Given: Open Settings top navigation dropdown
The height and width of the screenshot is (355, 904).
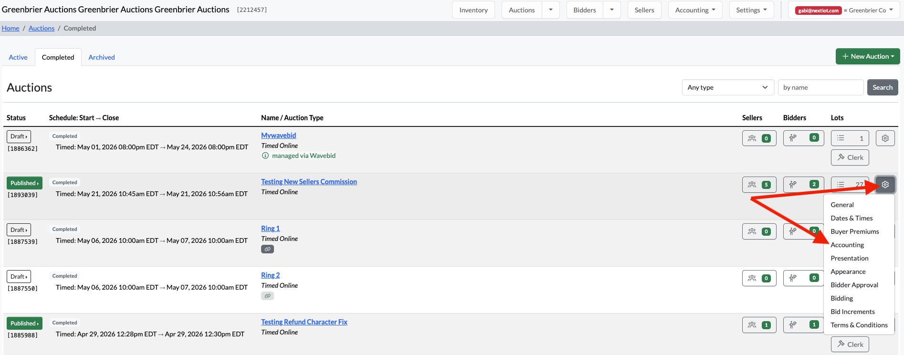Looking at the screenshot, I should 752,10.
